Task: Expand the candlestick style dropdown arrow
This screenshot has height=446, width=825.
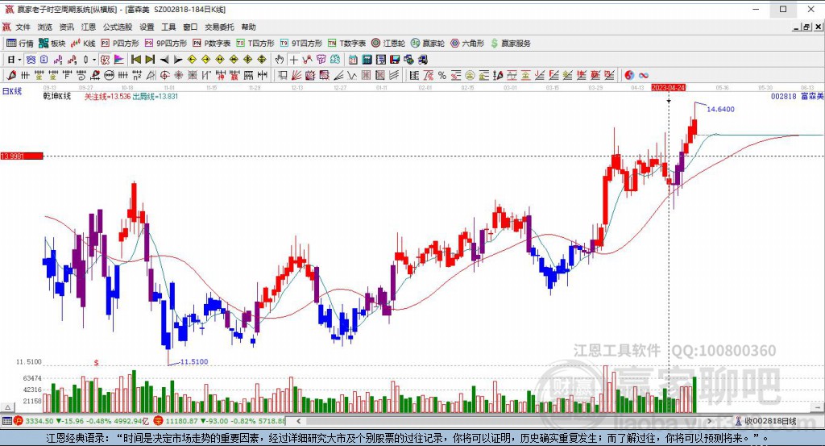Action: (x=94, y=60)
